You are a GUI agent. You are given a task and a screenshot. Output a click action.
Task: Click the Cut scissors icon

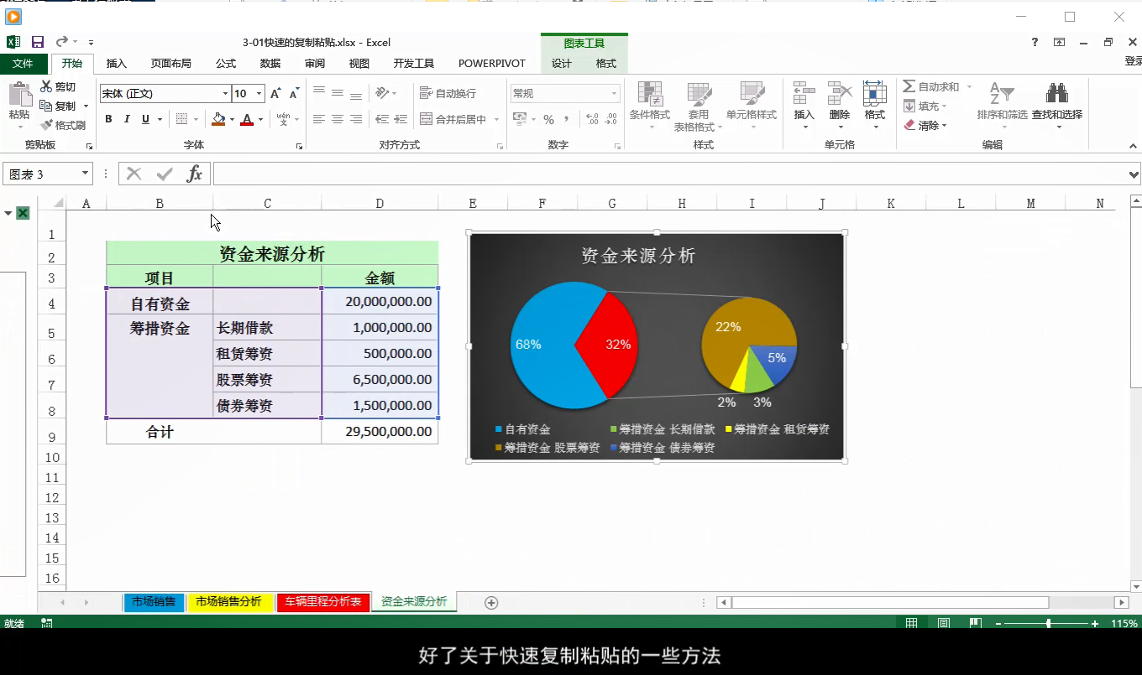[46, 86]
